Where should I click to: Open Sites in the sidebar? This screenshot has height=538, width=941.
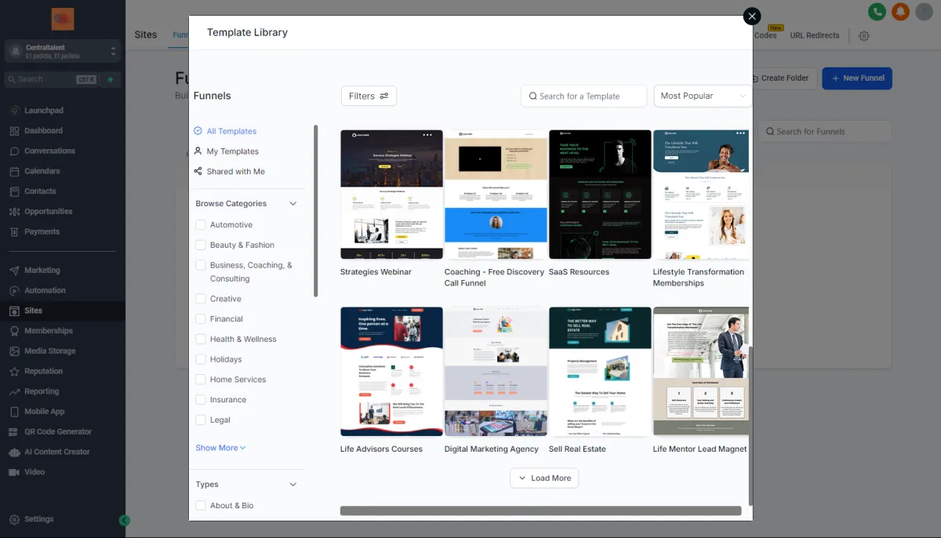tap(63, 311)
